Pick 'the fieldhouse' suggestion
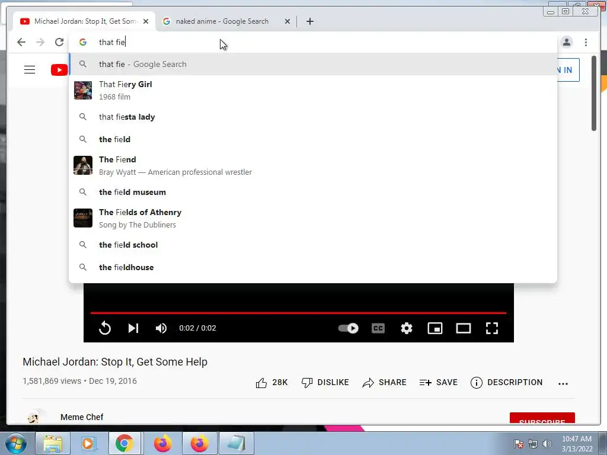Image resolution: width=607 pixels, height=455 pixels. (x=313, y=267)
